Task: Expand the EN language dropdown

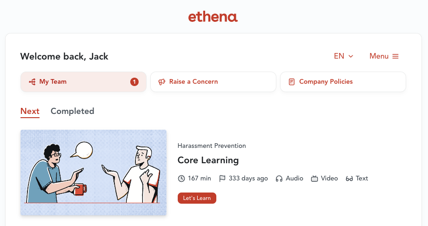Action: 343,56
